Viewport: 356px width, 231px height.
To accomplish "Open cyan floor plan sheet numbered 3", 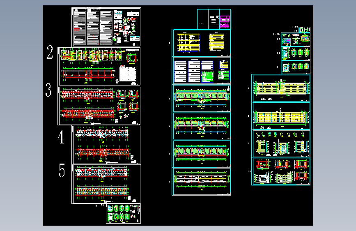I will (x=201, y=98).
